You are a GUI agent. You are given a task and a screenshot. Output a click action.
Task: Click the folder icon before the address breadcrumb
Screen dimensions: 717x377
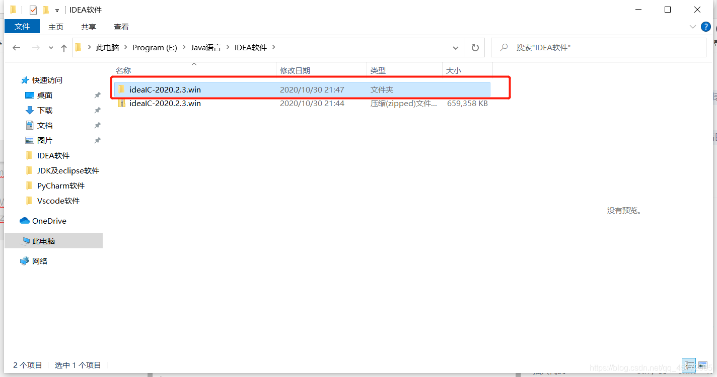(78, 47)
